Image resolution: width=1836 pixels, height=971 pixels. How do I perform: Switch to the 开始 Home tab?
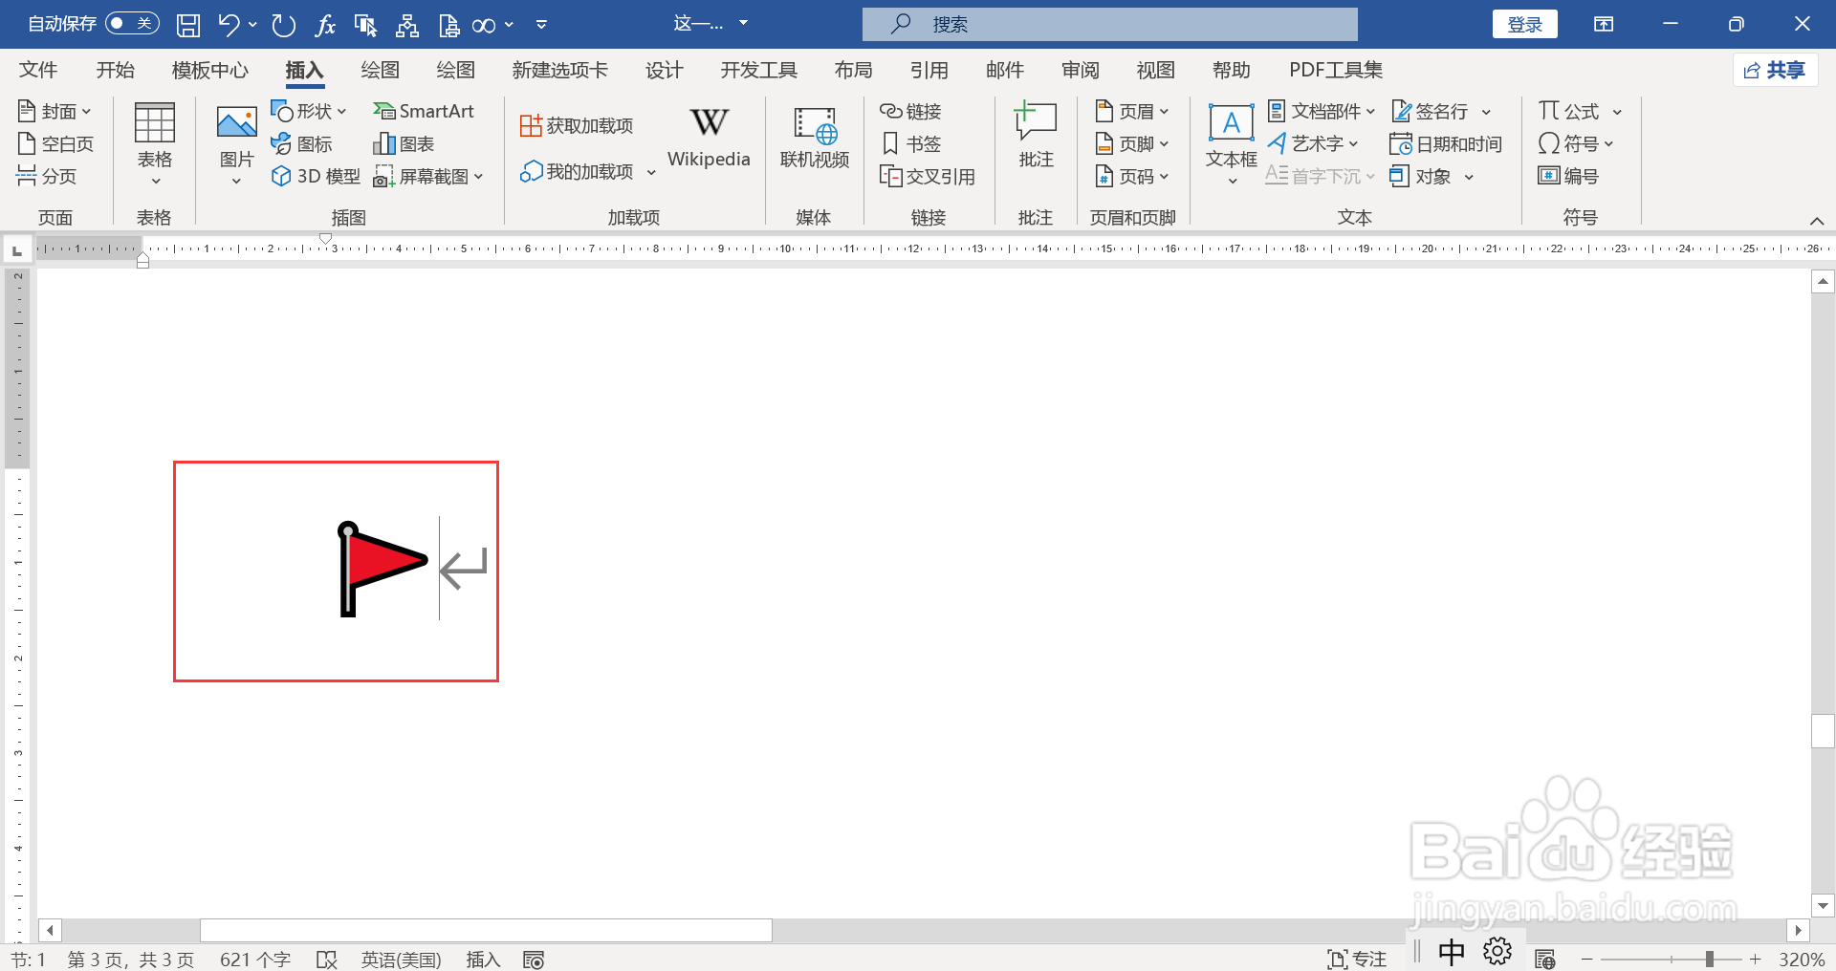116,70
